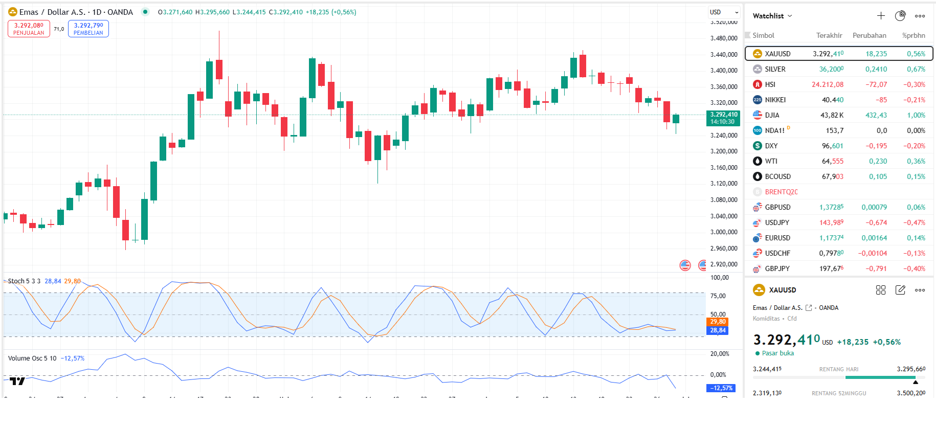Expand the Watchlist name dropdown

pos(772,16)
